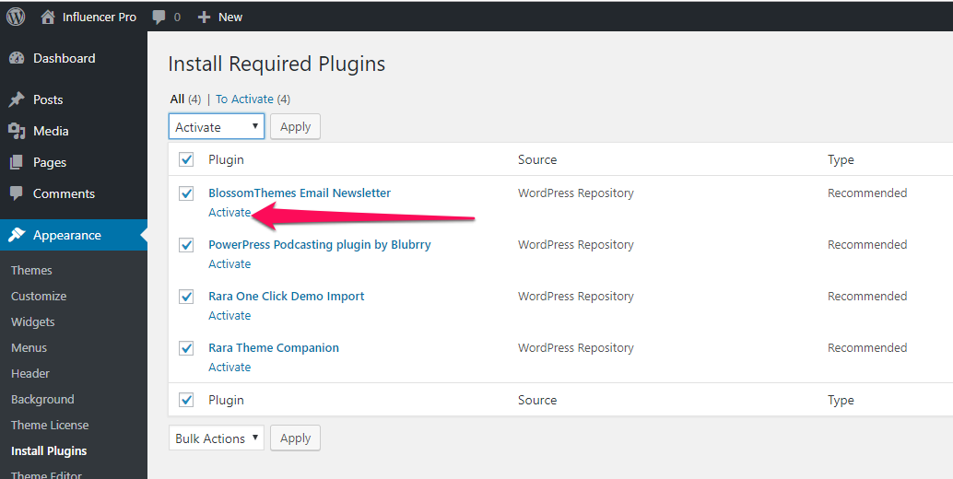
Task: Open BlossomThemes Email Newsletter plugin link
Action: point(300,193)
